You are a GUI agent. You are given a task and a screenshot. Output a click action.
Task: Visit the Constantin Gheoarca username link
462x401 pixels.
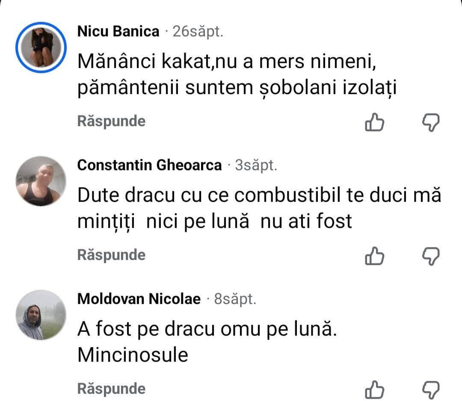pos(149,165)
